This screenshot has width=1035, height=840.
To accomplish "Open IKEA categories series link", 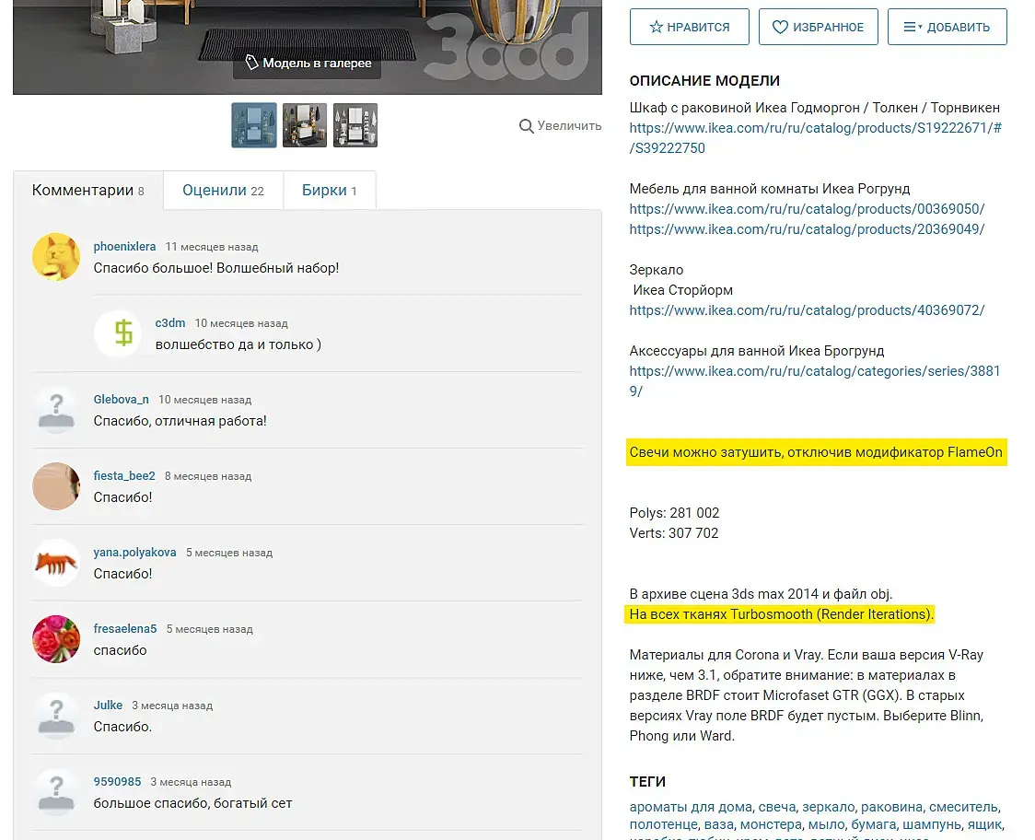I will (x=815, y=381).
